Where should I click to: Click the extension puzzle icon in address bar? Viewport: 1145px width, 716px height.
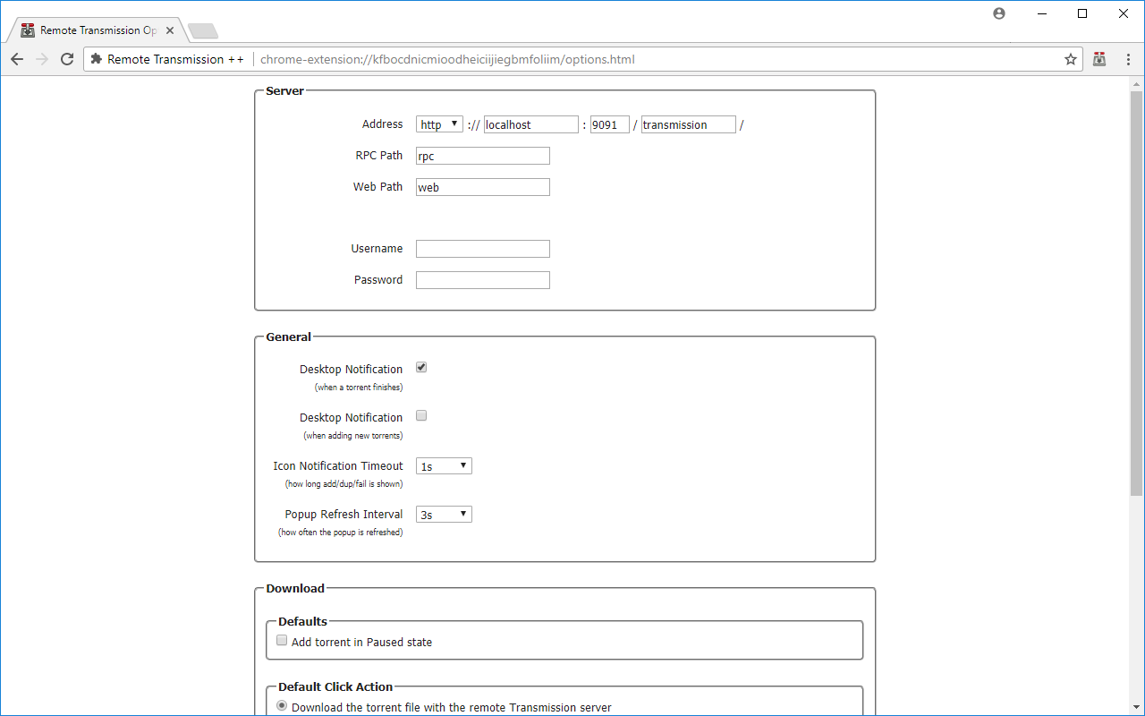(x=97, y=59)
